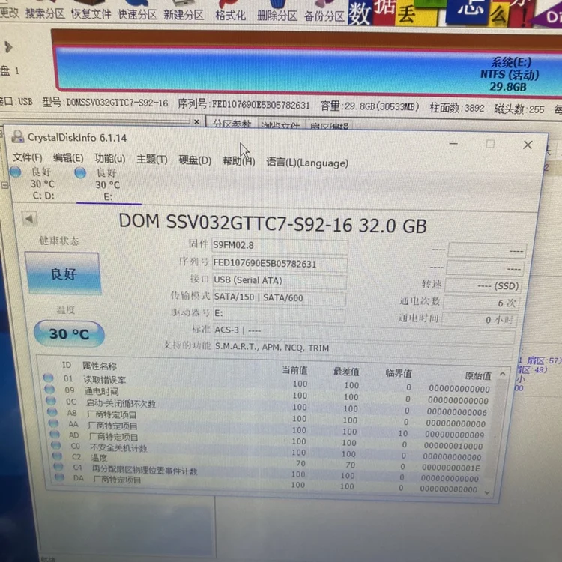The image size is (562, 562).
Task: Click 删除分区 in the partition tool toolbar
Action: [277, 15]
